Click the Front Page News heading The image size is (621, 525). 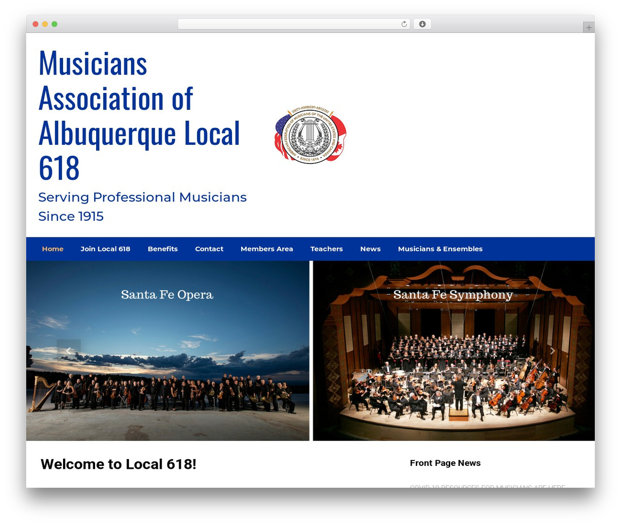(x=445, y=463)
